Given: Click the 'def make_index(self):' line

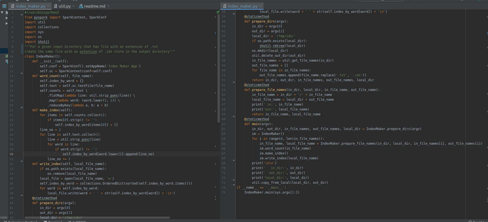Looking at the screenshot, I should [52, 110].
